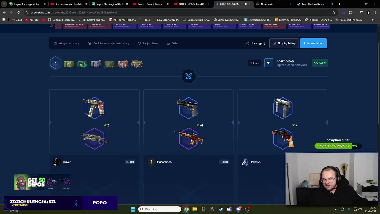Viewport: 380px width, 214px height.
Task: Switch to POPEK - CRAZY tab
Action: pos(192,4)
